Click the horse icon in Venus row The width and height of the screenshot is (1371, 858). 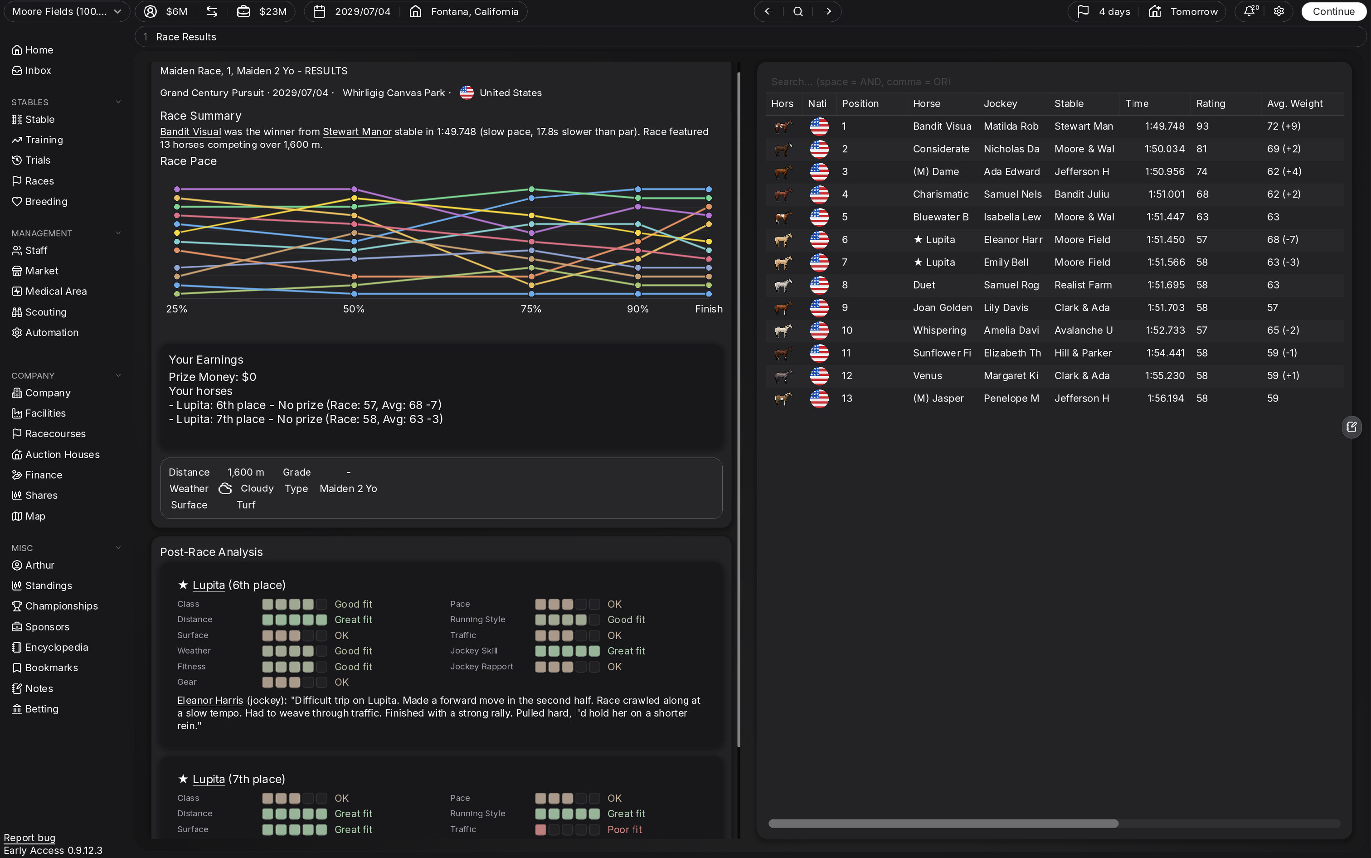(x=783, y=376)
